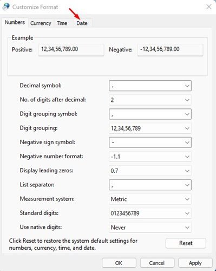The image size is (216, 271).
Task: Click the Reset button
Action: click(186, 243)
